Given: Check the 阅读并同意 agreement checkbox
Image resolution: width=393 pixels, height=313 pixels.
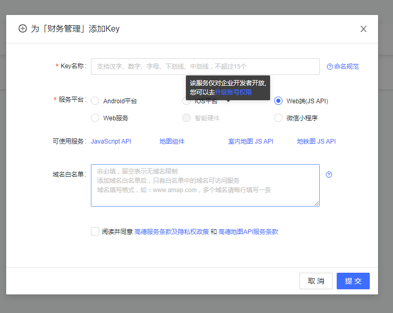Looking at the screenshot, I should click(x=95, y=231).
